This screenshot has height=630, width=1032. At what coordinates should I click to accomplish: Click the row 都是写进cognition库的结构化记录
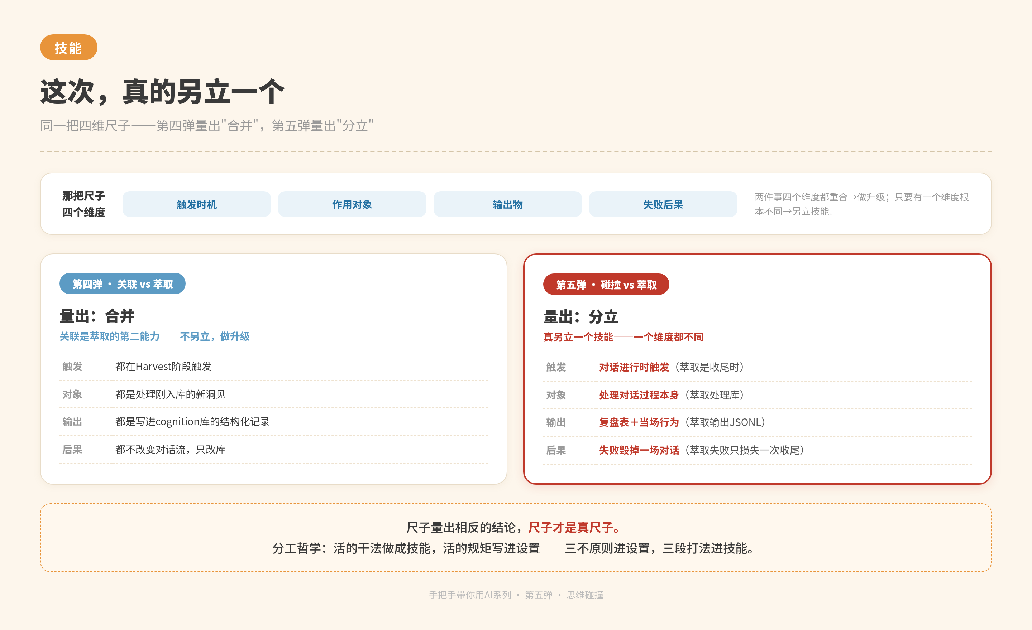(x=274, y=422)
